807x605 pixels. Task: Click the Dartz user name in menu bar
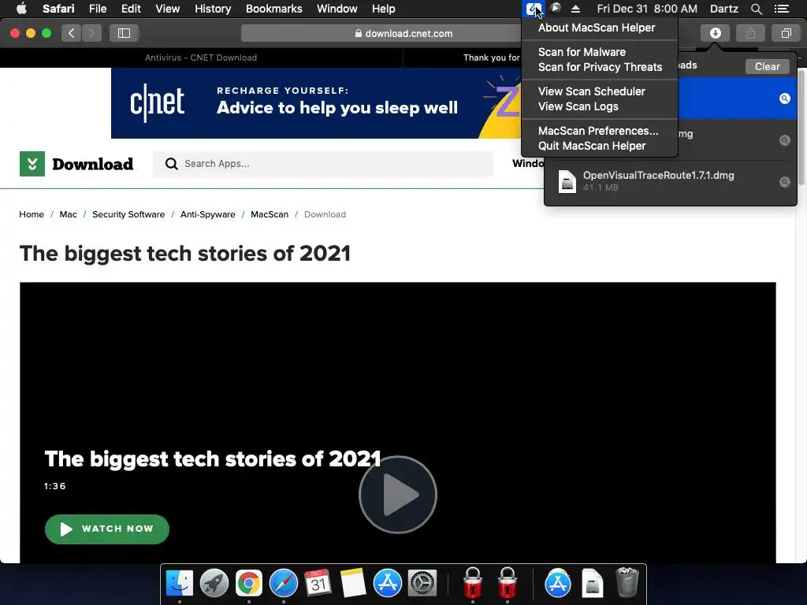click(723, 9)
